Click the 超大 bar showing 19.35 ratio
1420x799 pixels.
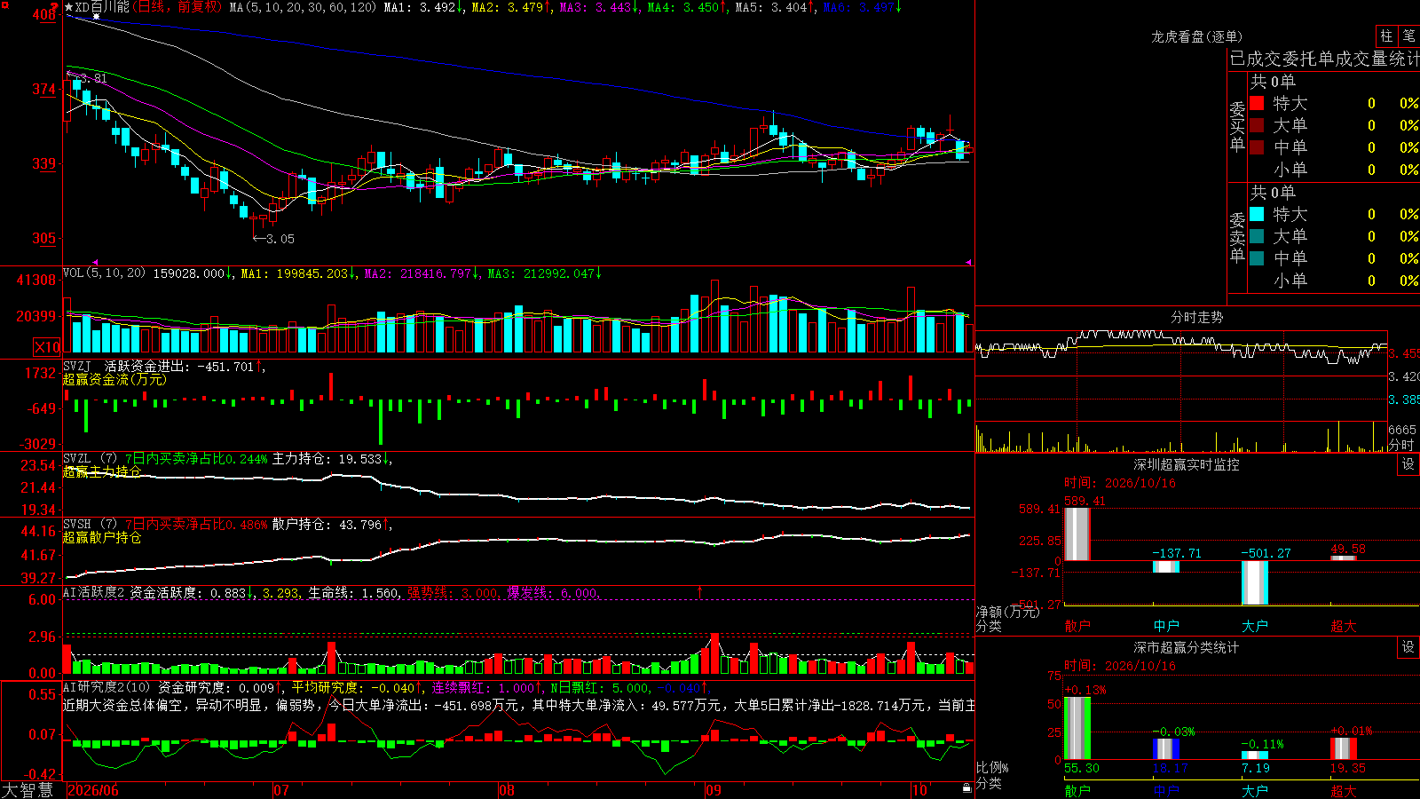click(x=1344, y=748)
